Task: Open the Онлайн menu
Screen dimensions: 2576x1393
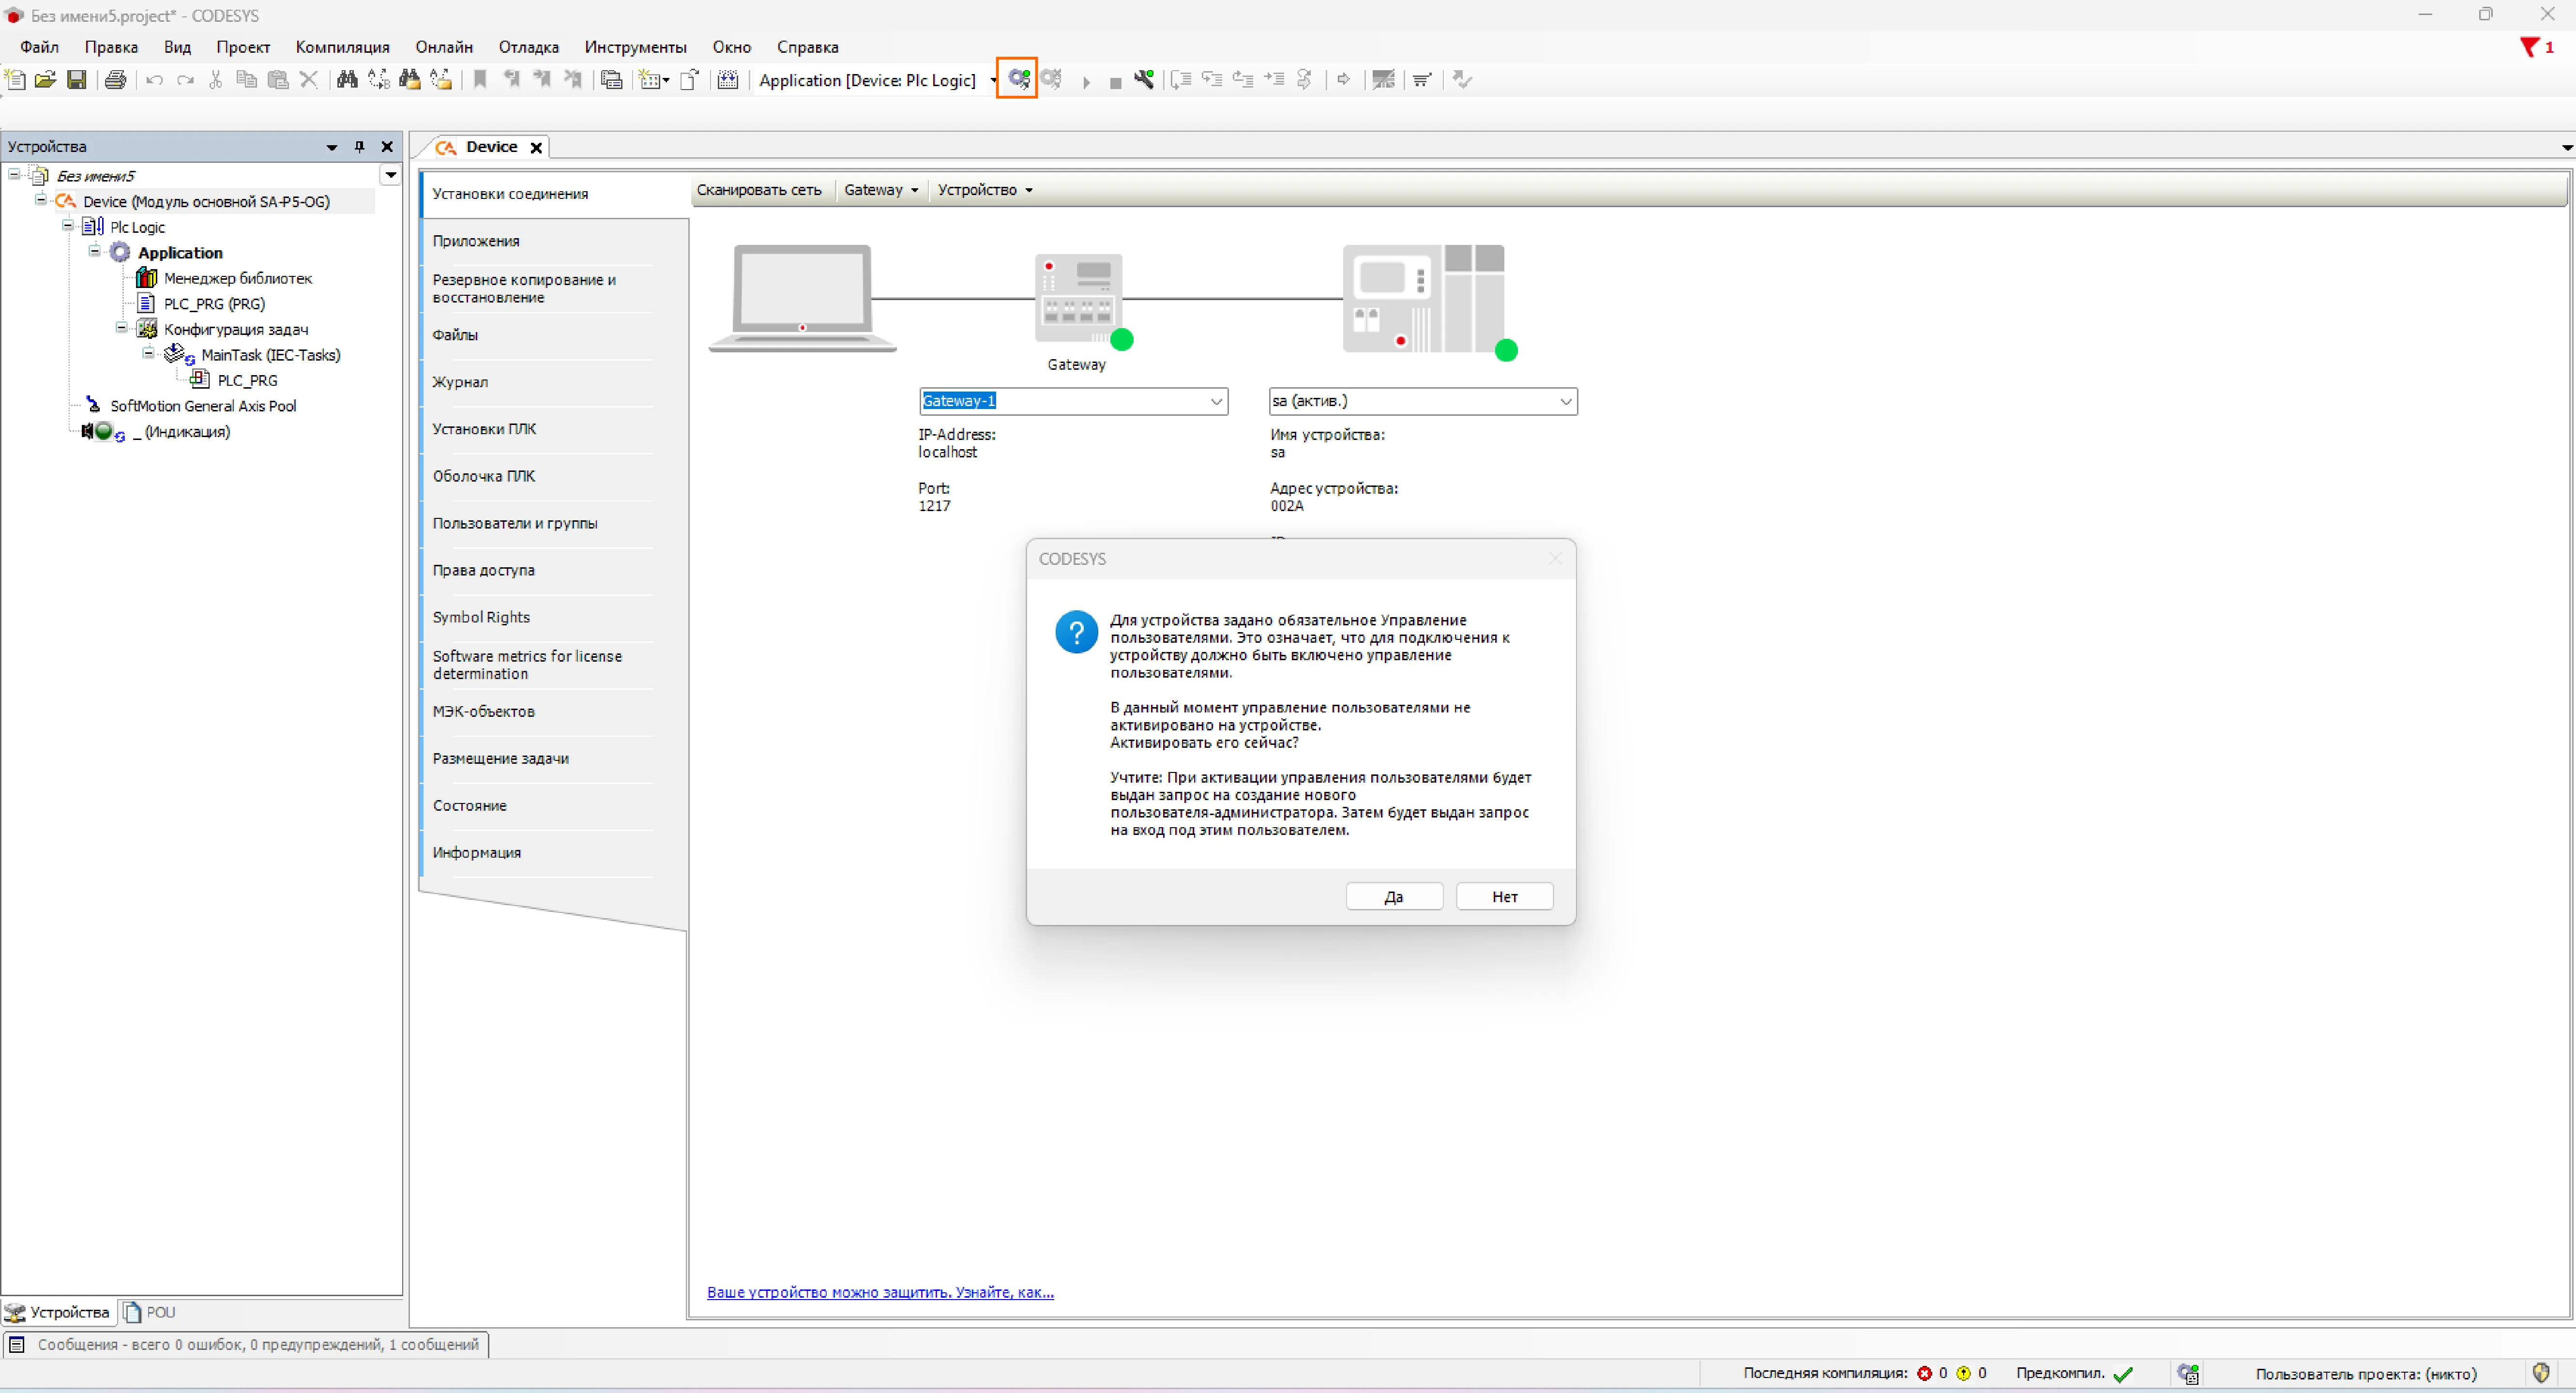Action: tap(444, 47)
